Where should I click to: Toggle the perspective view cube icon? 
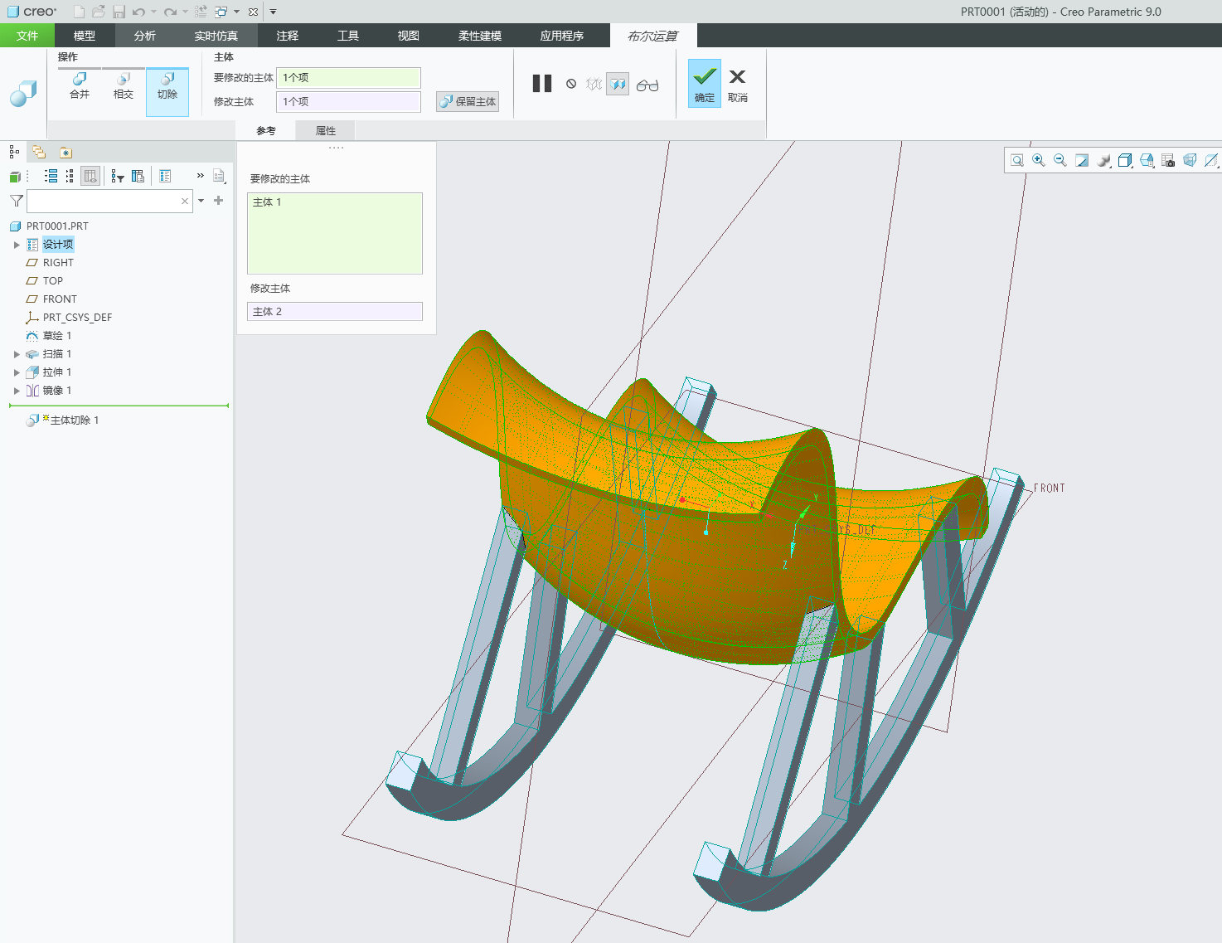tap(1190, 160)
